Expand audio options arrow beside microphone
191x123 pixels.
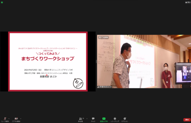click(x=9, y=119)
